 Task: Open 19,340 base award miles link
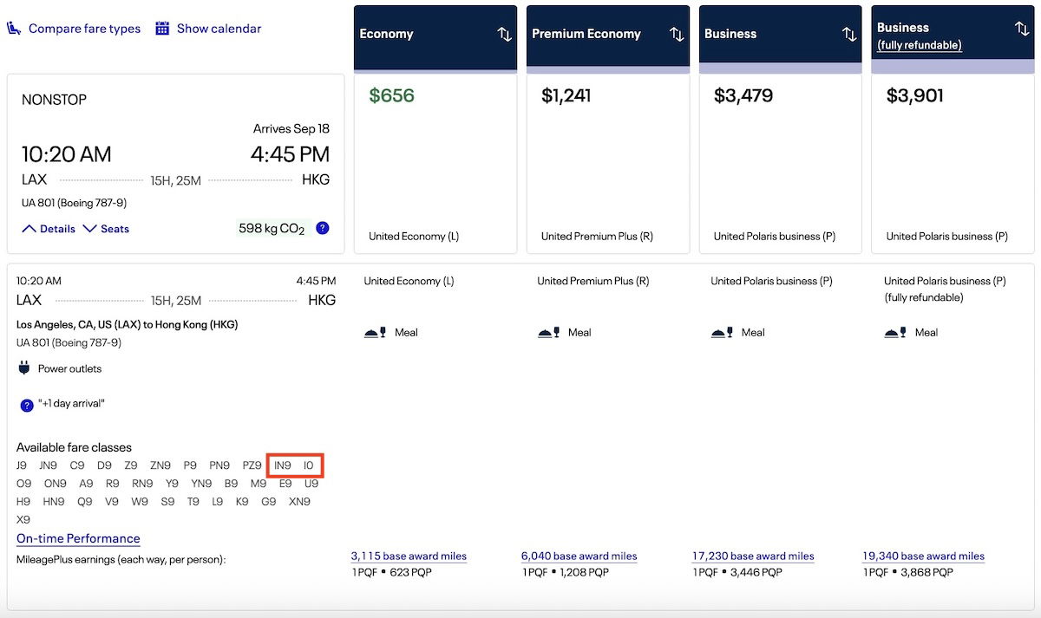(x=924, y=556)
